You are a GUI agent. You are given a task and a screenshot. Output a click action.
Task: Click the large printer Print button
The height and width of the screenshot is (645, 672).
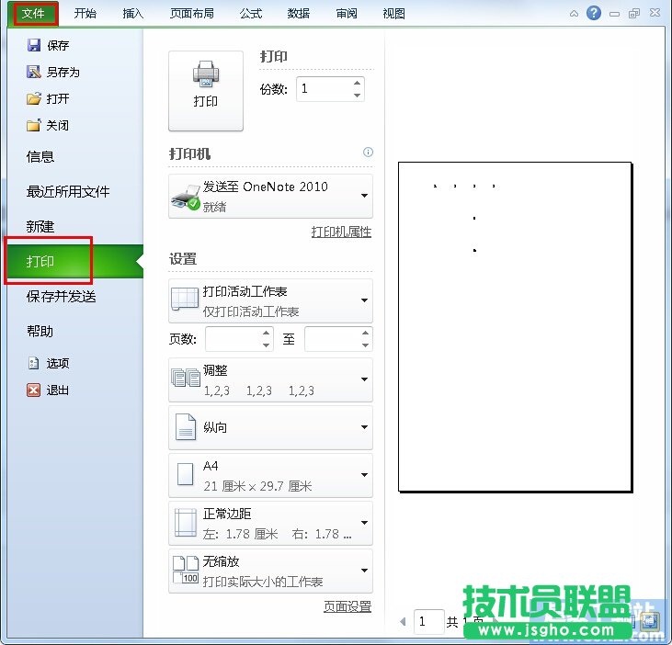point(206,90)
